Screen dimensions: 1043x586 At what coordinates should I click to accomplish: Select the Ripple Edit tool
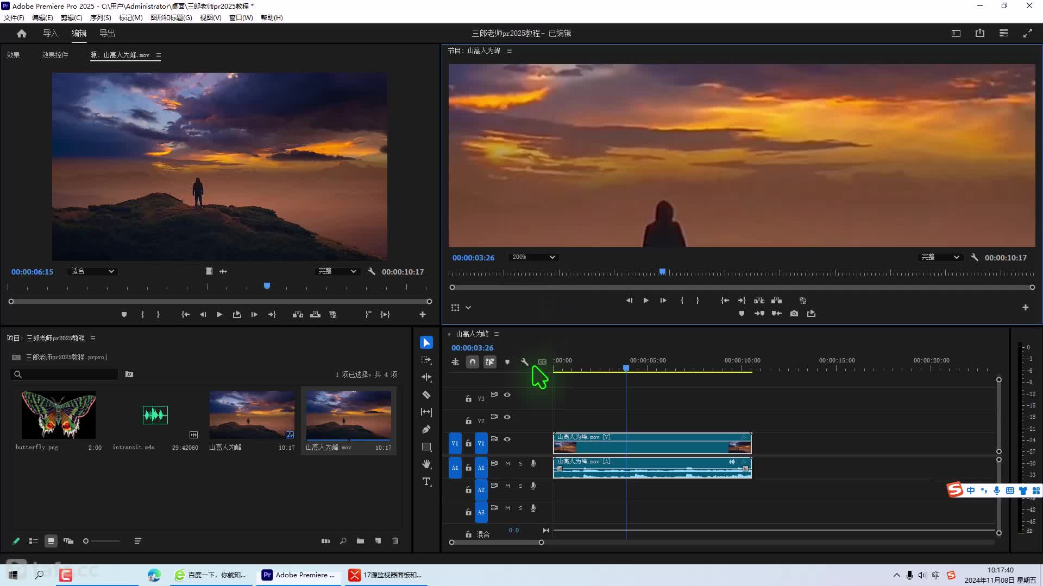tap(426, 378)
